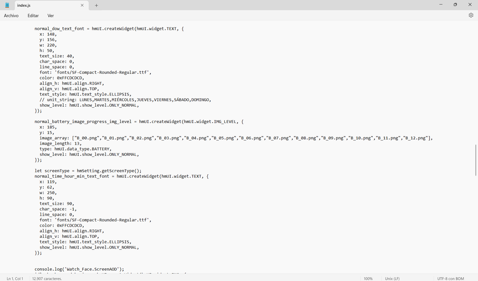Click the 100% zoom level indicator
The height and width of the screenshot is (281, 478).
coord(368,278)
